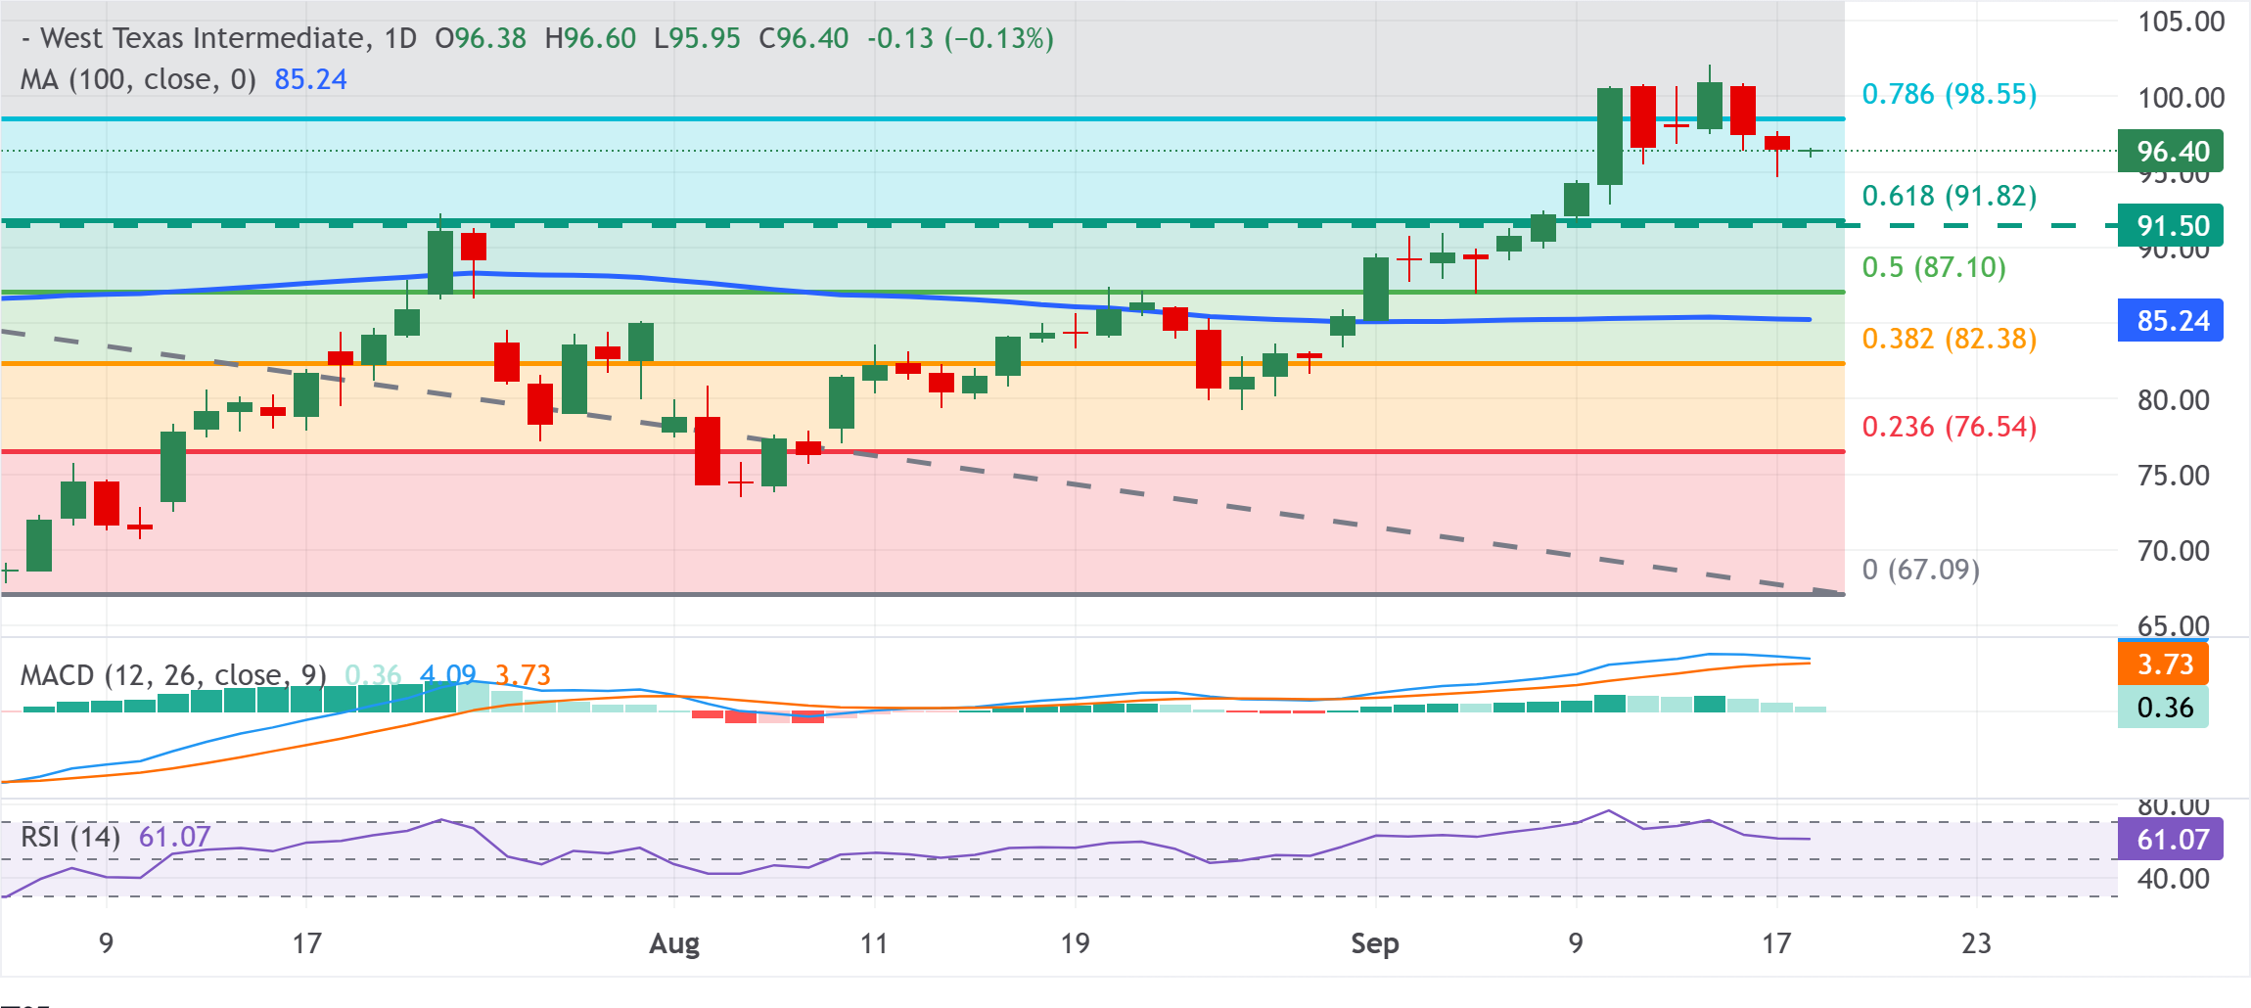2251x1008 pixels.
Task: Click the current price tag 96.40
Action: pos(2171,152)
